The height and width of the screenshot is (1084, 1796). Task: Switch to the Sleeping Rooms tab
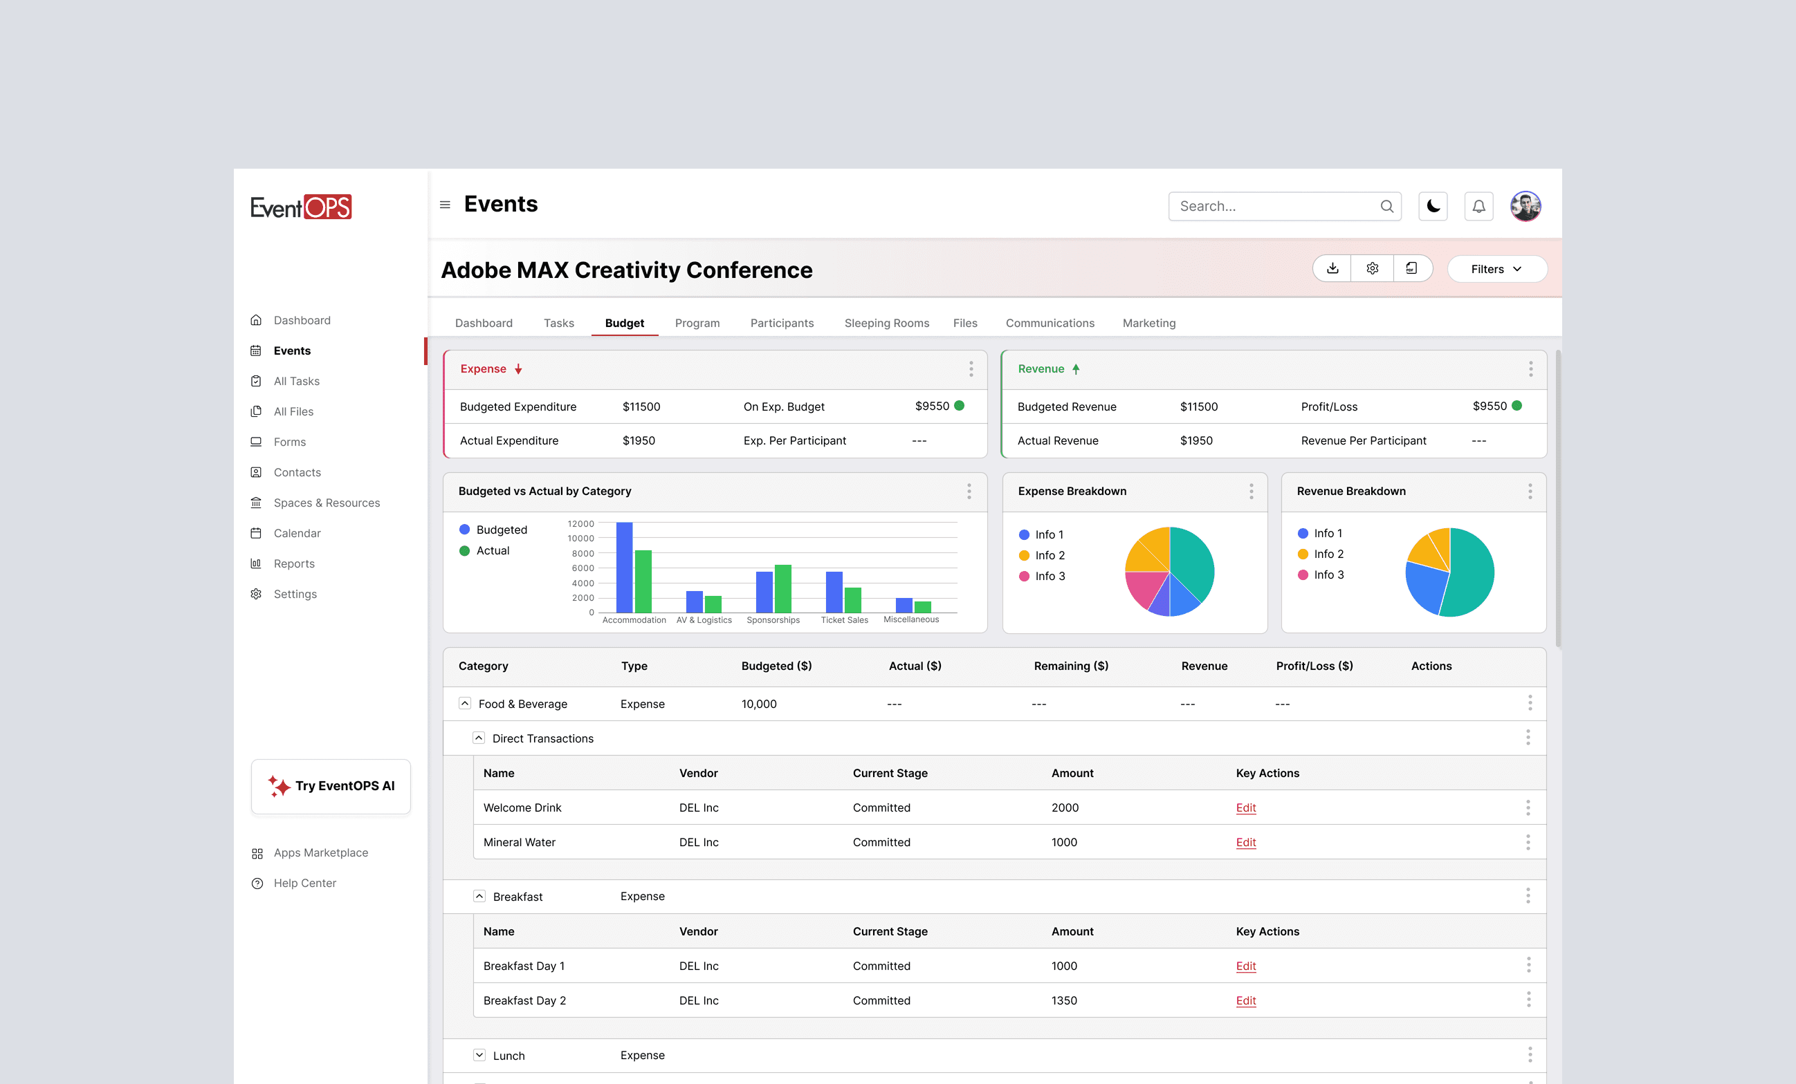(886, 323)
